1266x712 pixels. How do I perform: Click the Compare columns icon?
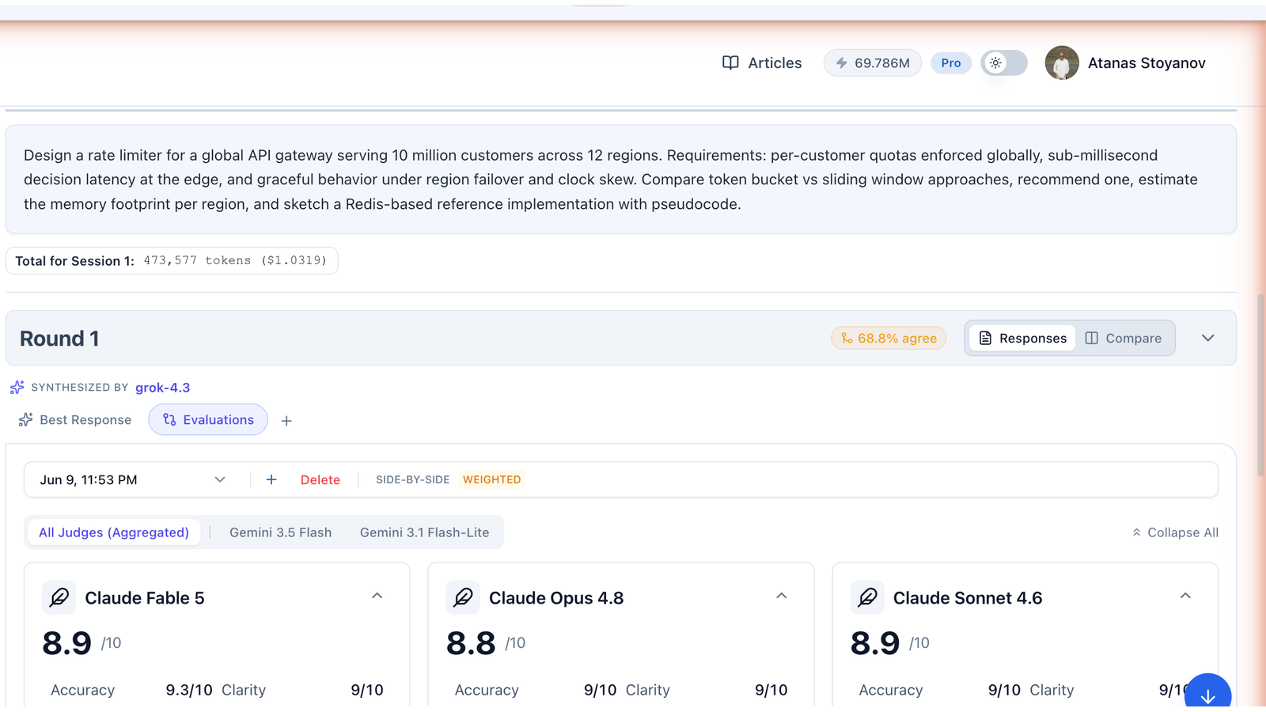(x=1092, y=338)
